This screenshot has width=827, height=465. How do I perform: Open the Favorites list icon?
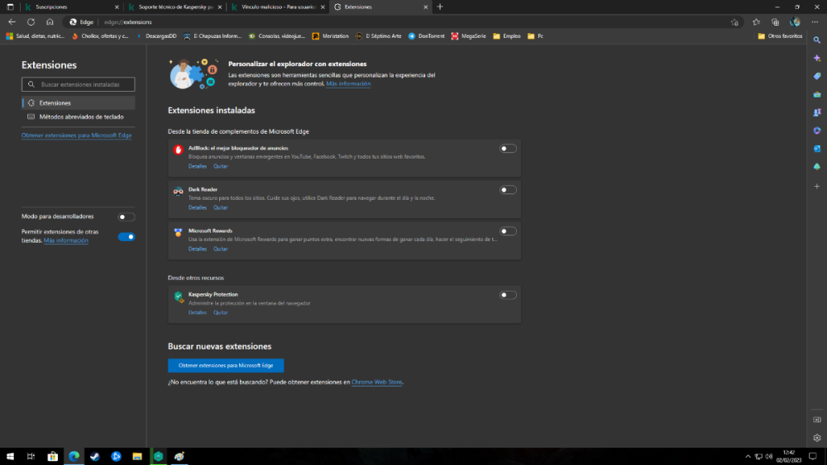[x=757, y=22]
